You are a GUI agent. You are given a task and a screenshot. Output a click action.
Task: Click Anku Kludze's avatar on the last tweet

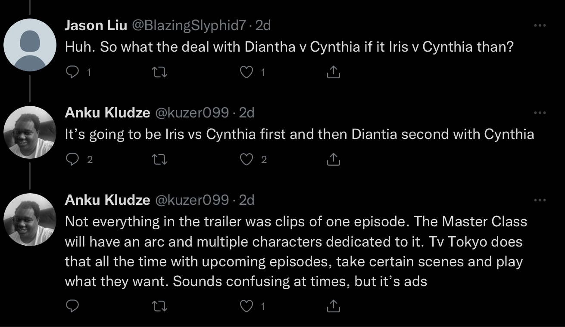[x=29, y=219]
